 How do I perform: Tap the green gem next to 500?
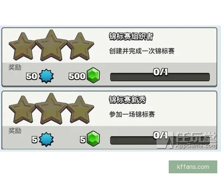pyautogui.click(x=93, y=75)
